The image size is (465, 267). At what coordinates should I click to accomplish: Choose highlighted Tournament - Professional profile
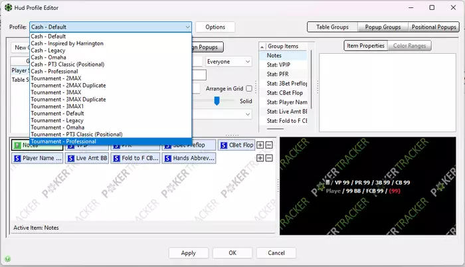coord(111,141)
